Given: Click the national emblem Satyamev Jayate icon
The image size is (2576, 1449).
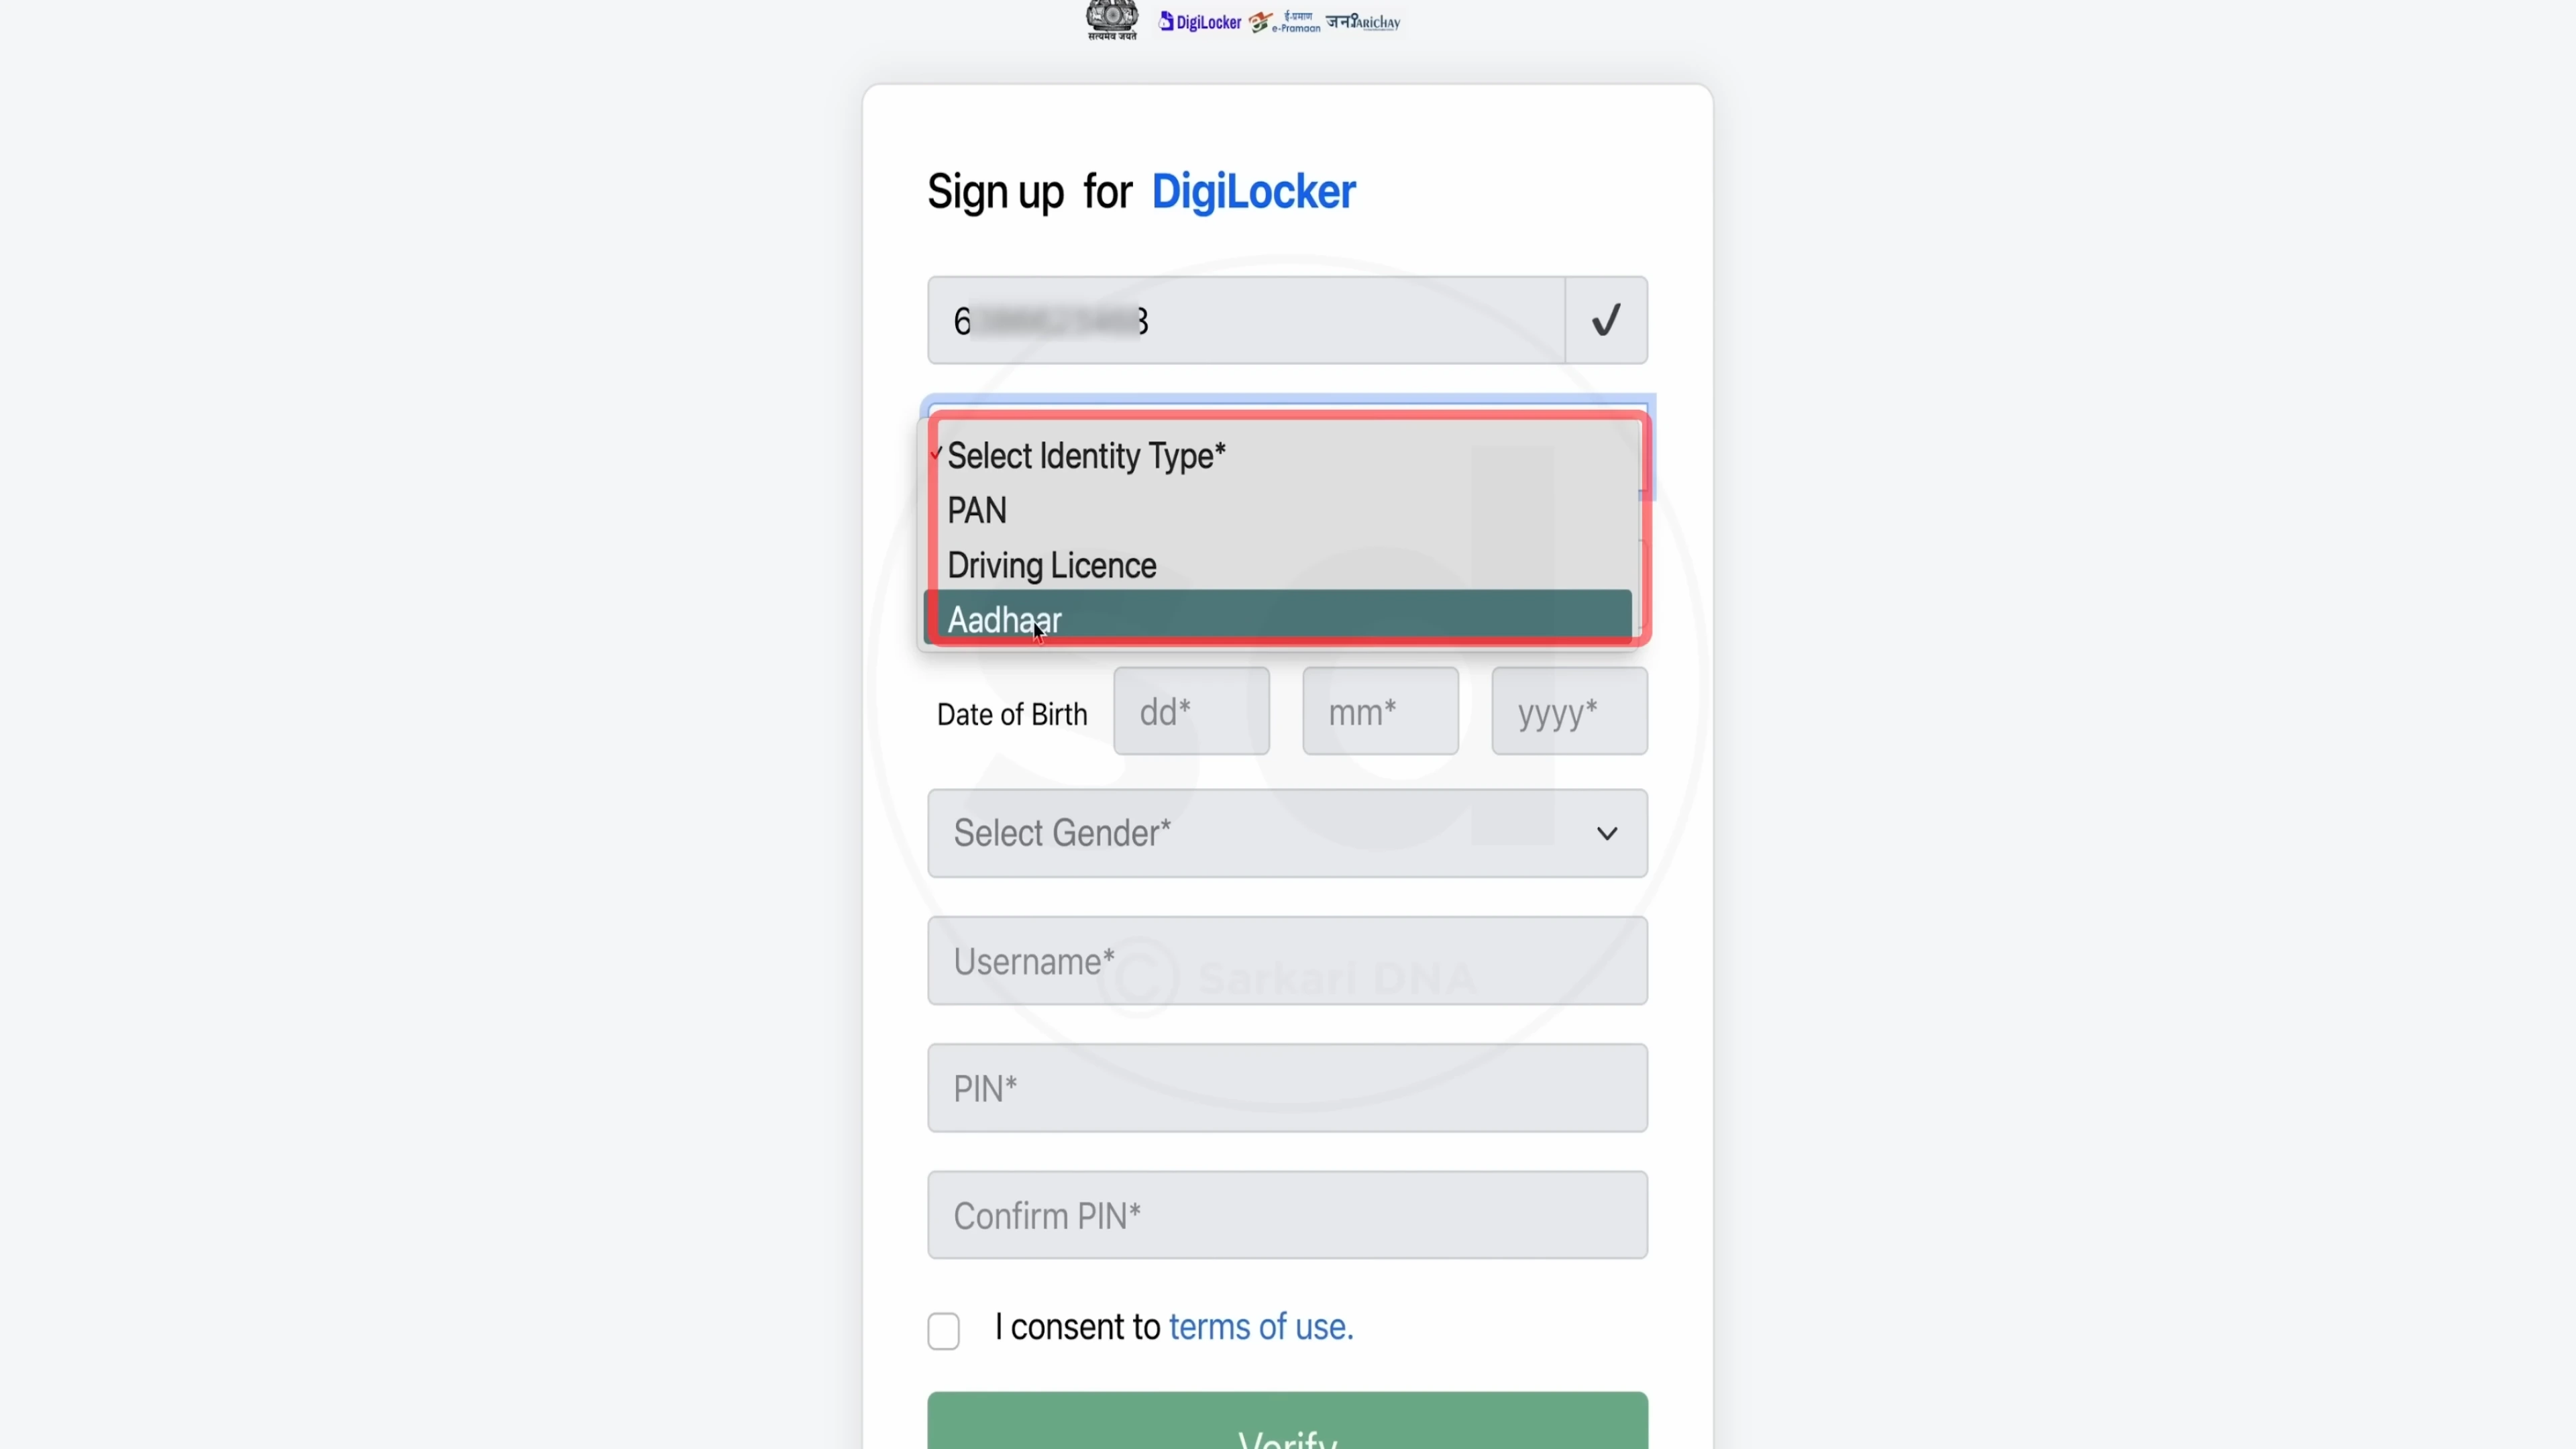Looking at the screenshot, I should click(1112, 20).
